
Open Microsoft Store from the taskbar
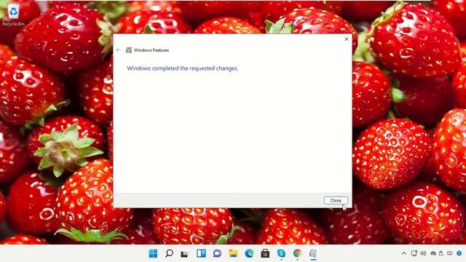265,253
